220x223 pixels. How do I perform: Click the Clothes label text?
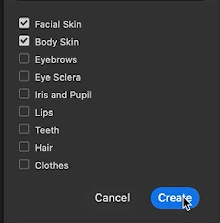pyautogui.click(x=52, y=166)
